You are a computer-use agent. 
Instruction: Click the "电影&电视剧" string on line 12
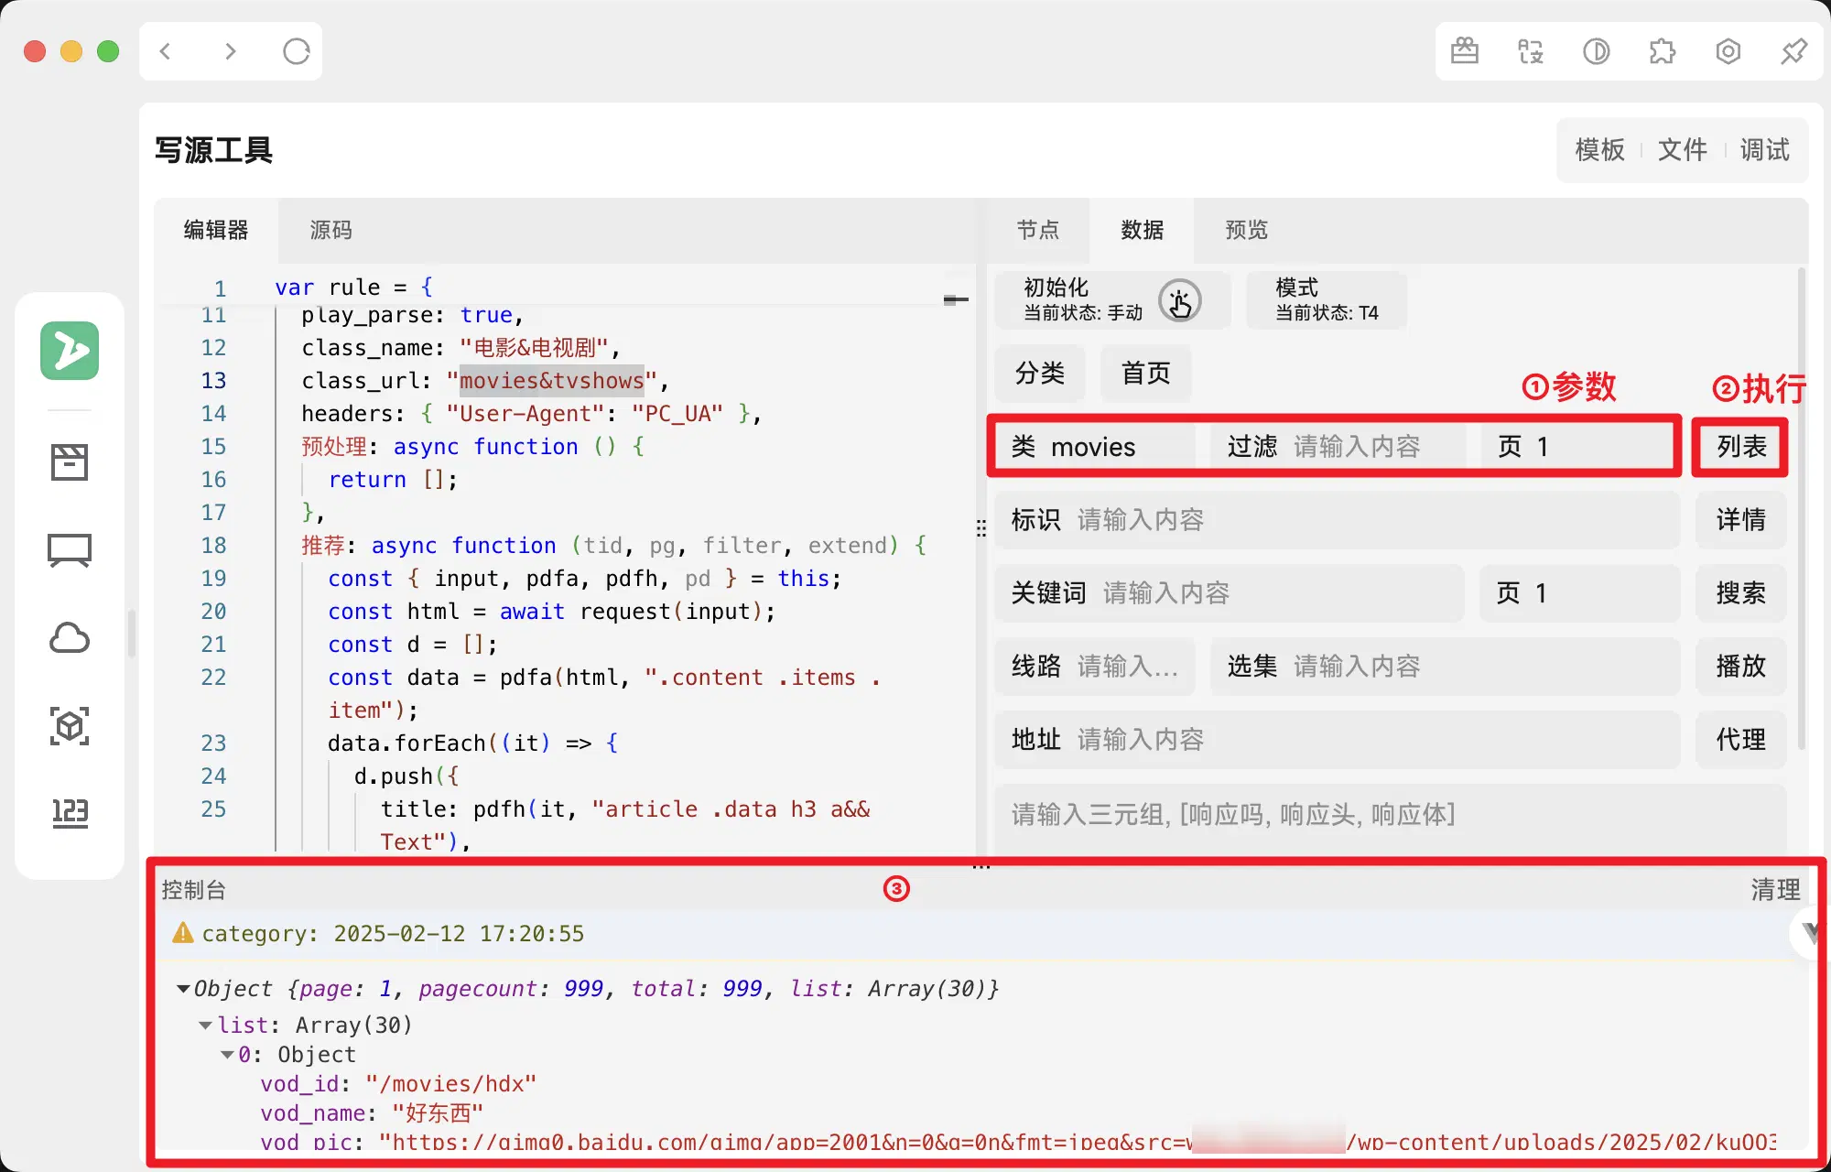[535, 348]
